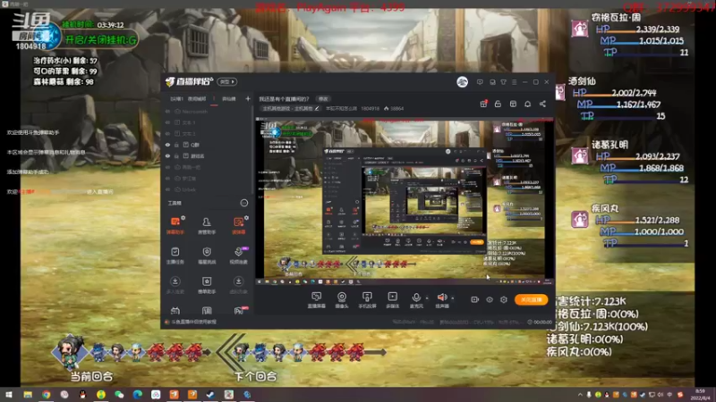Open the calendar-box icon beside the bell
The image size is (716, 402).
pos(513,104)
